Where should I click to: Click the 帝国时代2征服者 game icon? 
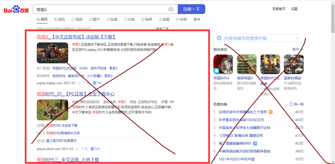pos(270,64)
